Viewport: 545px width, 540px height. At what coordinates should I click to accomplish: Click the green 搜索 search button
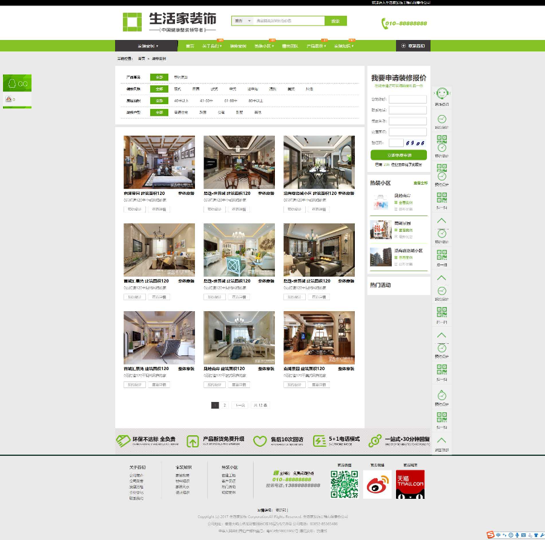335,21
